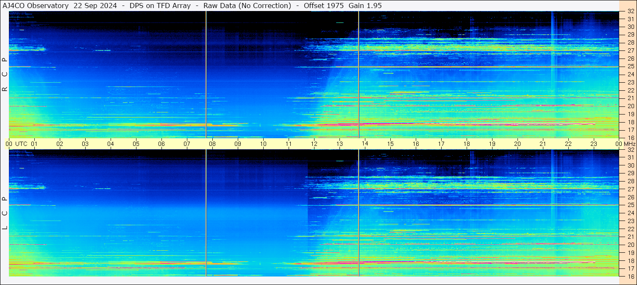The width and height of the screenshot is (637, 285).
Task: Click the '17' hour label on time axis
Action: (441, 144)
